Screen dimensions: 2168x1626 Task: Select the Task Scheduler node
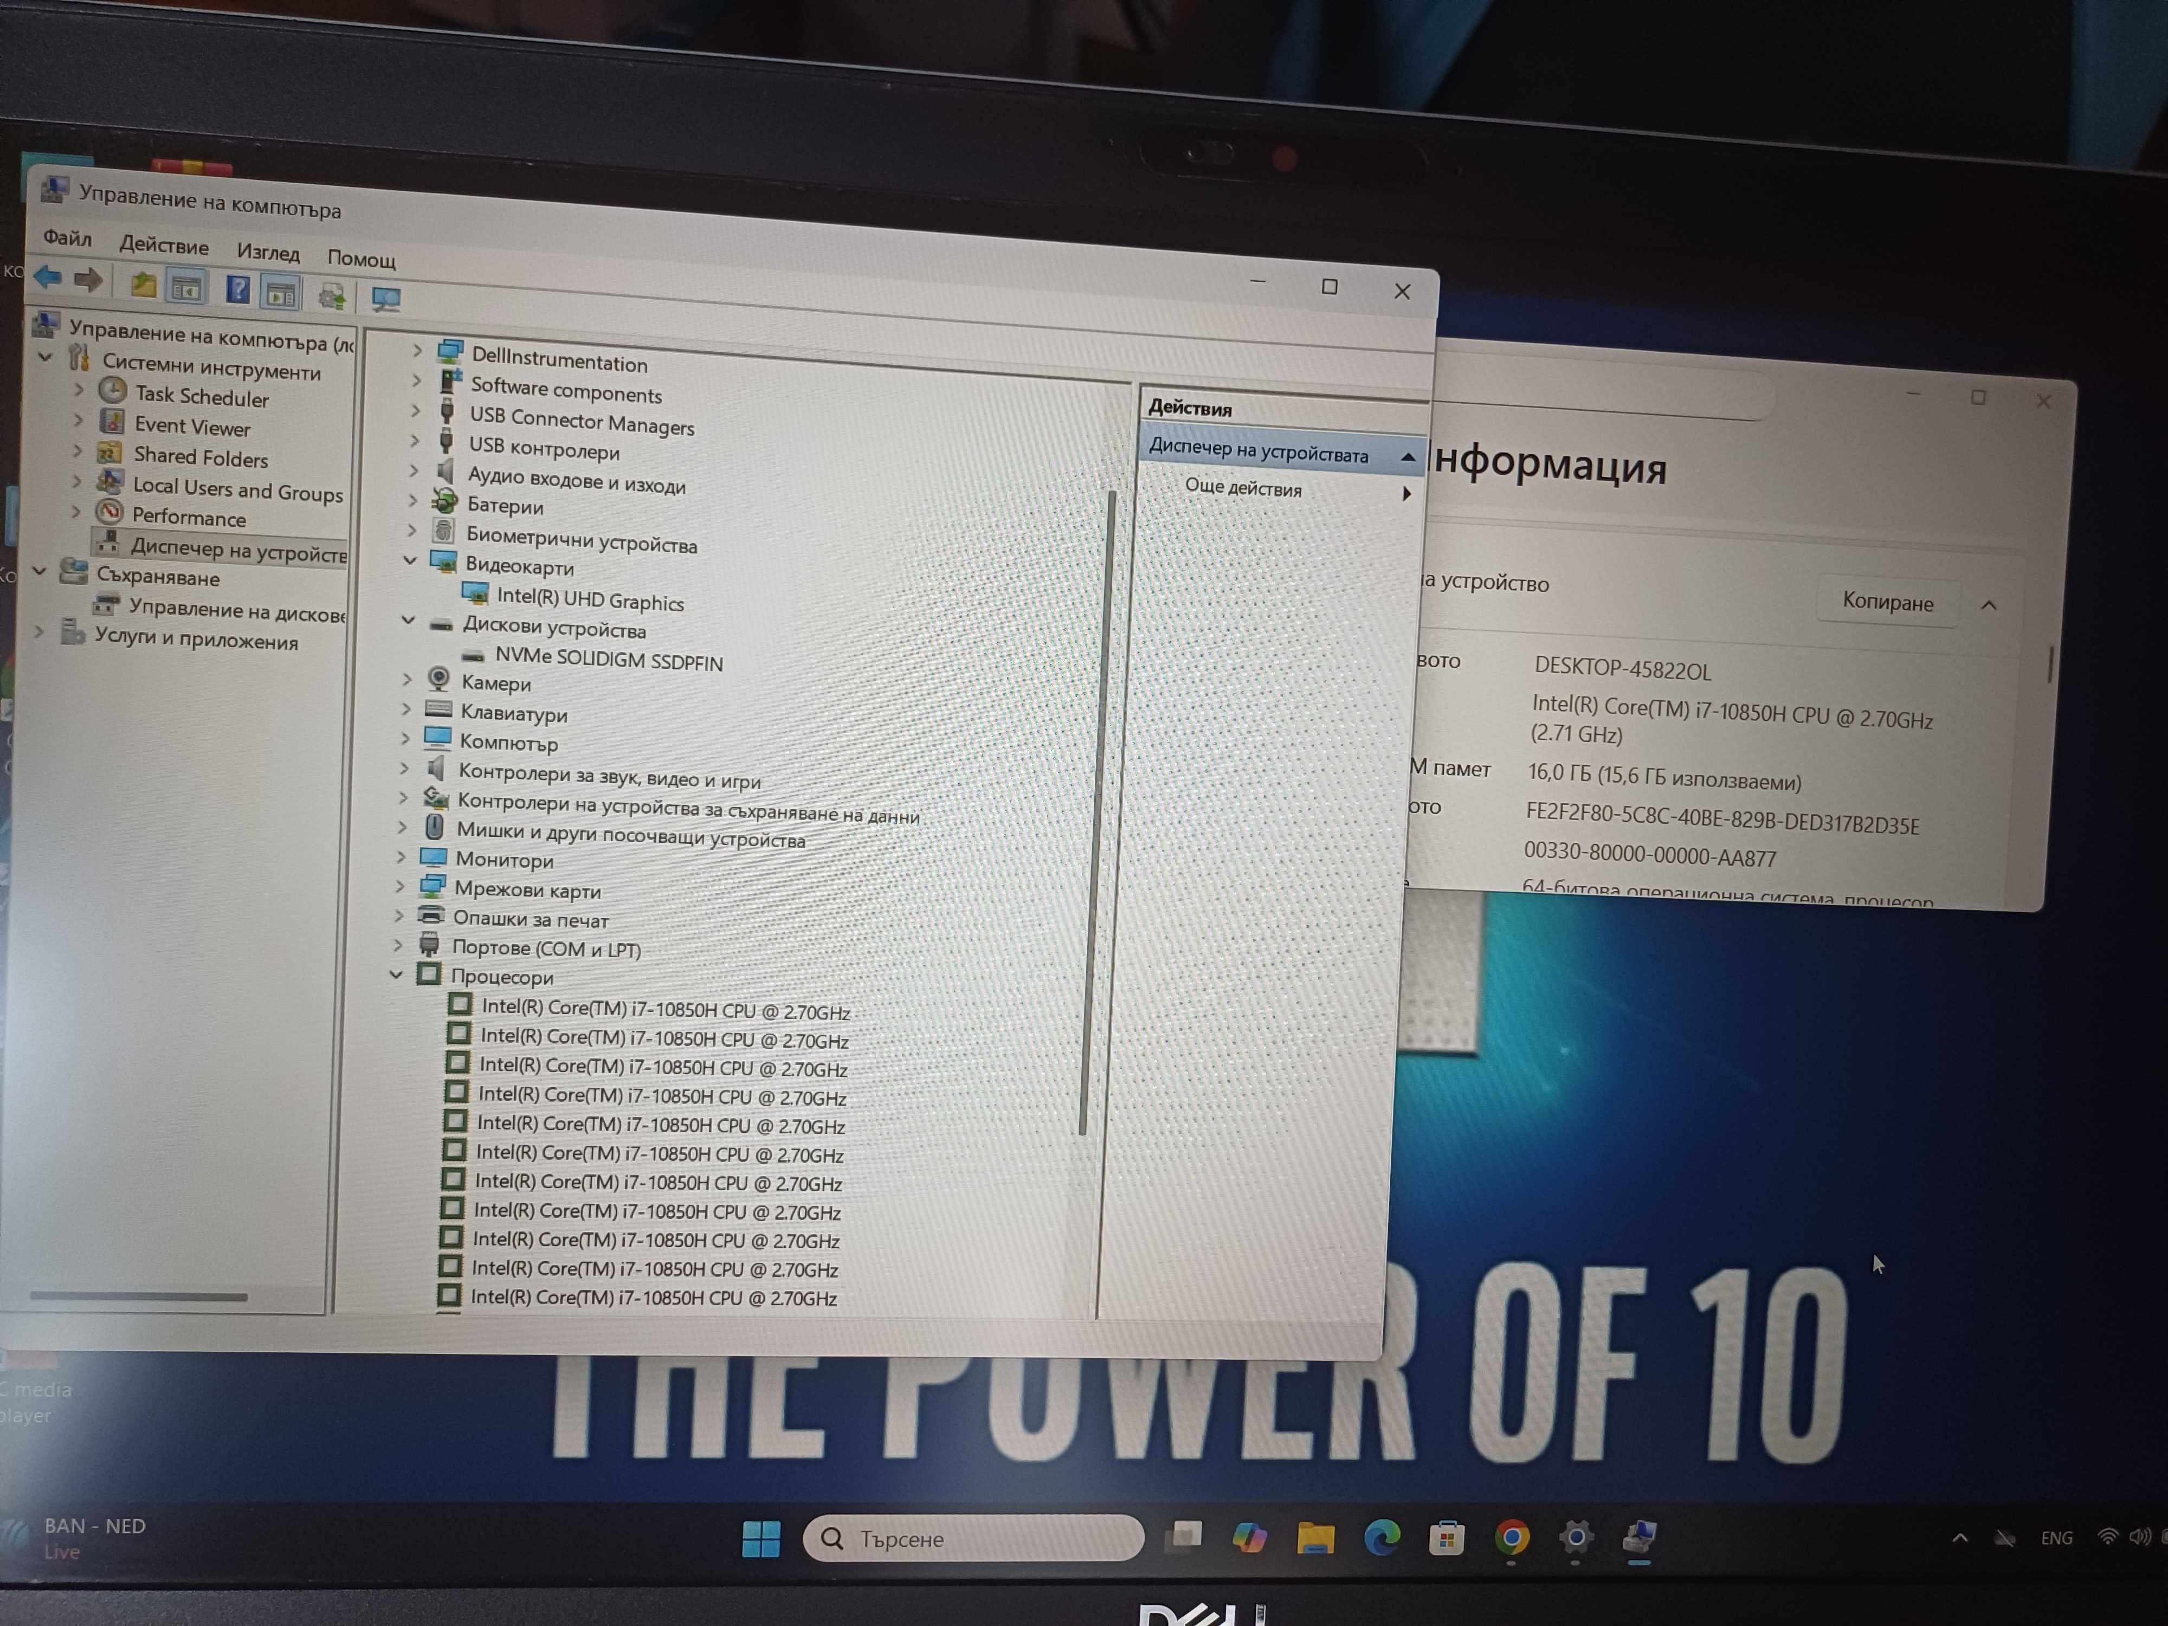[x=202, y=396]
